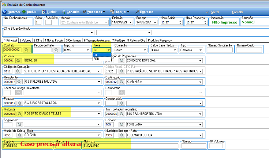This screenshot has width=269, height=158.
Task: Click Consignatário search magnifier icon
Action: click(122, 103)
